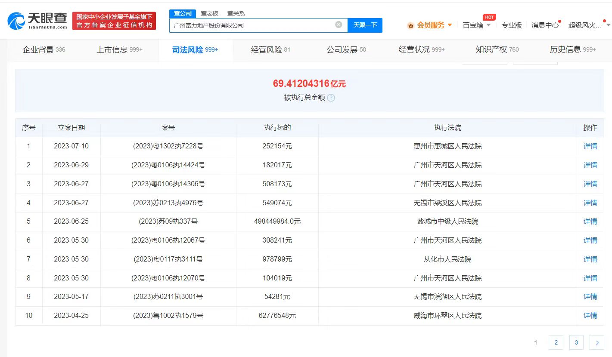Click court name 从化市人民法院
The image size is (612, 357).
[447, 259]
